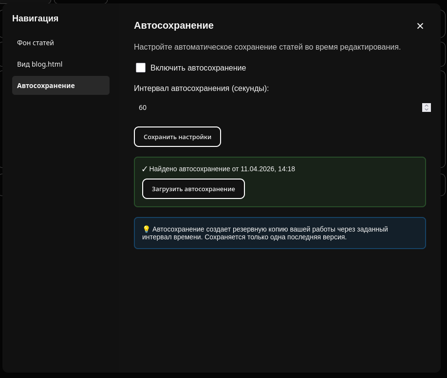
Task: Increase autosave interval with up arrow
Action: pyautogui.click(x=427, y=105)
